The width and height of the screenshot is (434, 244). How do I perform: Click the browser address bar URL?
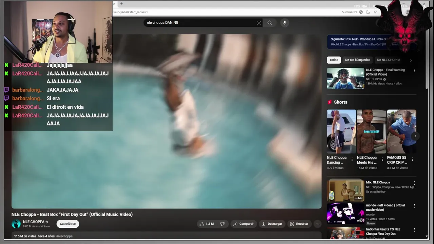tap(130, 12)
